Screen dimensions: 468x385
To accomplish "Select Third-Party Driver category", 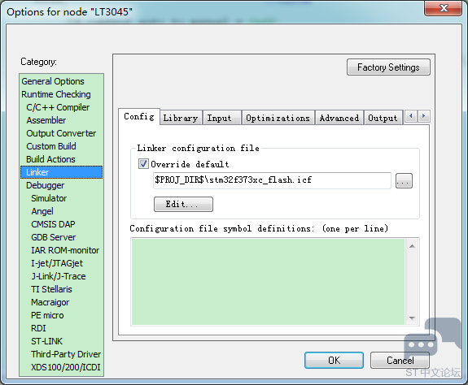I will pyautogui.click(x=66, y=354).
